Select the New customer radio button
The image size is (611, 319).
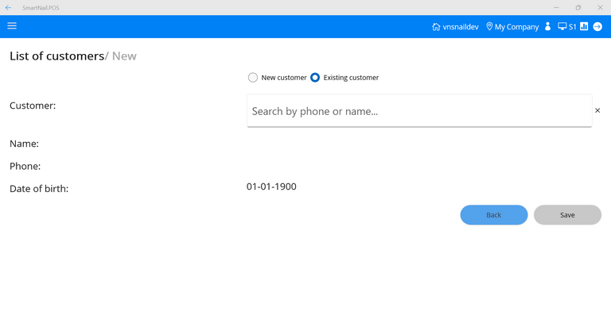[x=253, y=78]
